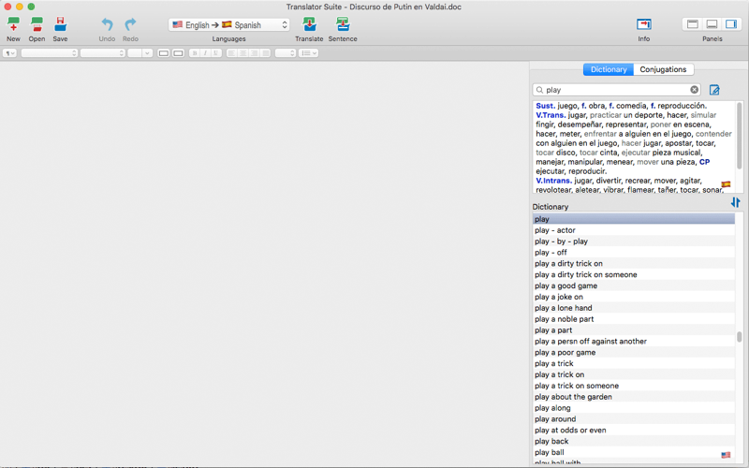The width and height of the screenshot is (749, 468).
Task: Center align text
Action: 242,53
